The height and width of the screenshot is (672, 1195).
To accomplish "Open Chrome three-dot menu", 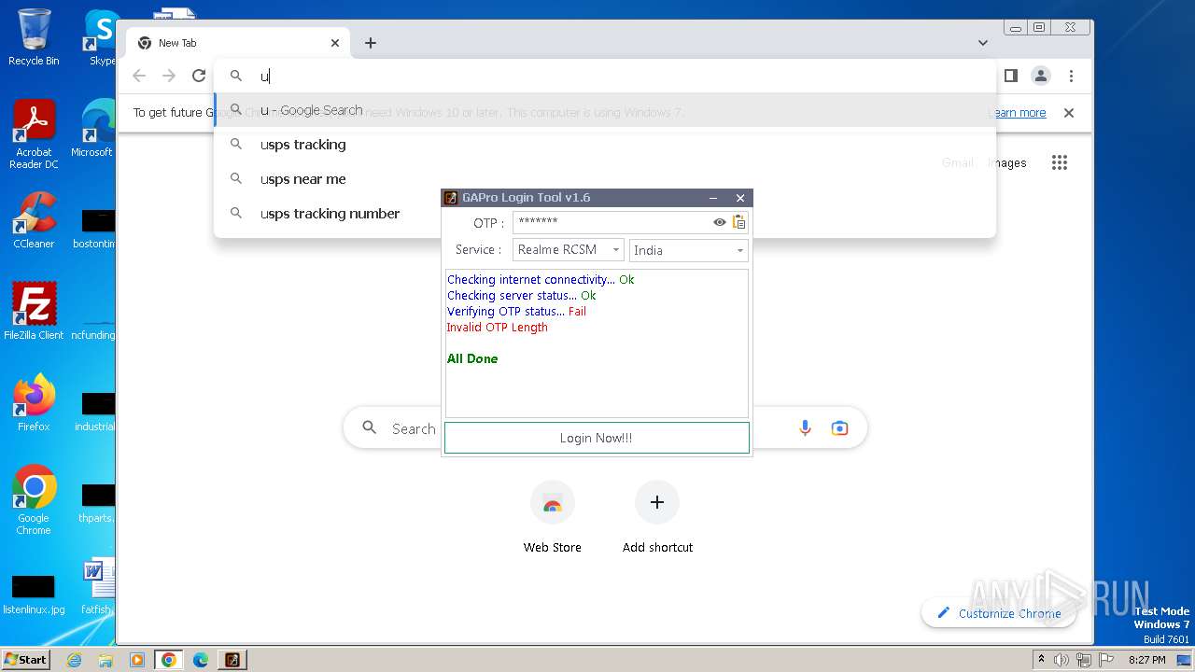I will (1072, 77).
